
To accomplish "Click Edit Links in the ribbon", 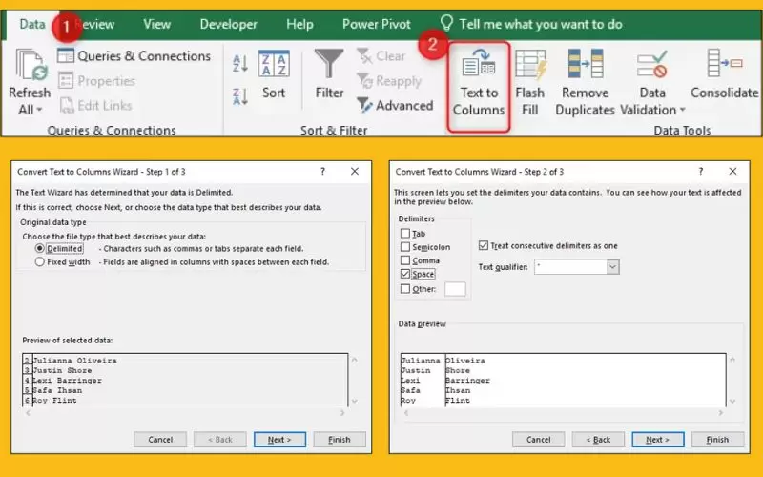I will coord(95,105).
